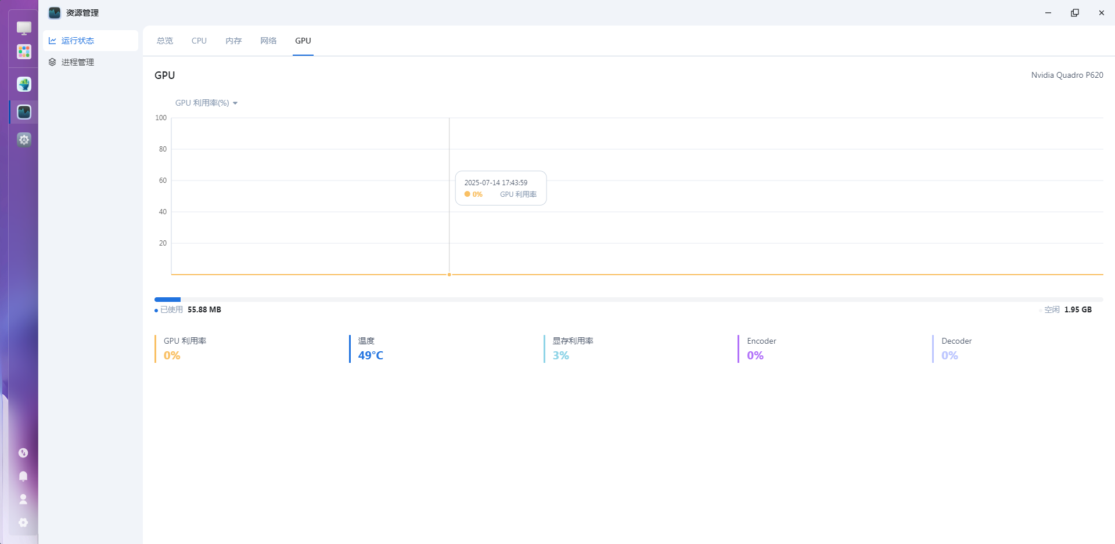Click the 显存利用率 3% value
This screenshot has width=1115, height=544.
[x=560, y=355]
